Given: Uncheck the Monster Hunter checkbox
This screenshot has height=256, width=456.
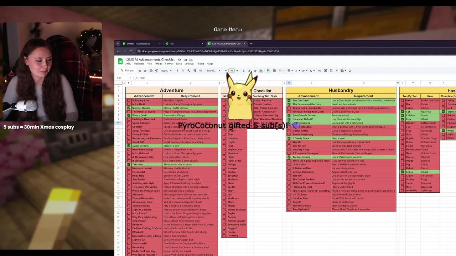Looking at the screenshot, I should click(x=129, y=108).
